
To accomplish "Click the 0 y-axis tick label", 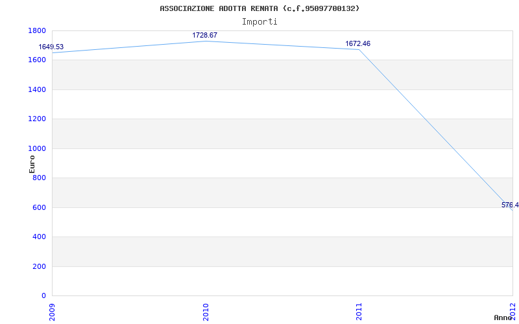I will (43, 296).
